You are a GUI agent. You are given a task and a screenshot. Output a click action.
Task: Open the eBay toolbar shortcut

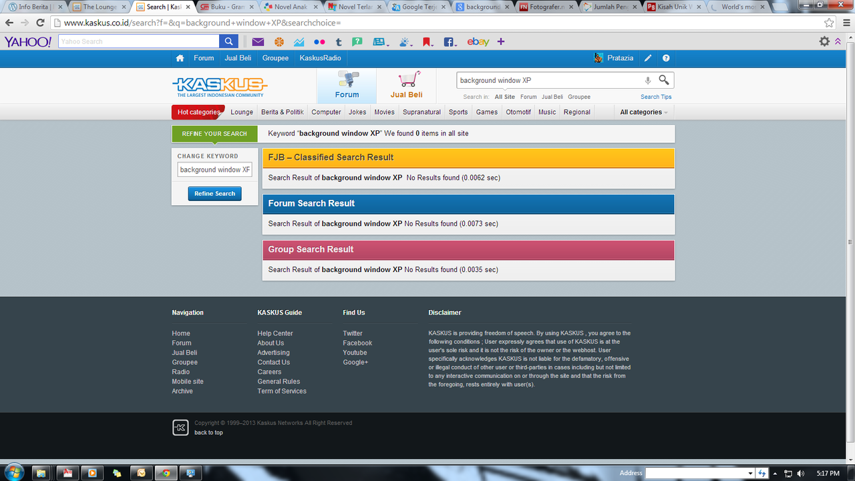pos(478,41)
